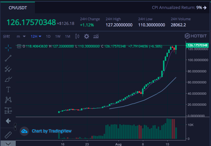Click the 24H Low value 110.30000000
The width and height of the screenshot is (211, 146).
(152, 25)
